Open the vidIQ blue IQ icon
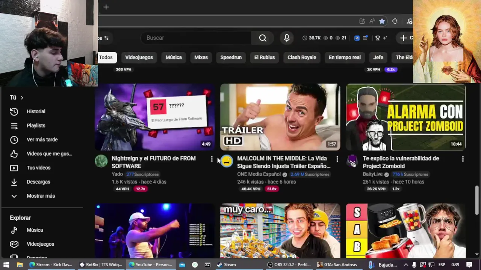Viewport: 481px width, 270px height. 357,38
